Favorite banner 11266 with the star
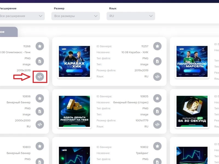The image size is (219, 164). [40, 46]
